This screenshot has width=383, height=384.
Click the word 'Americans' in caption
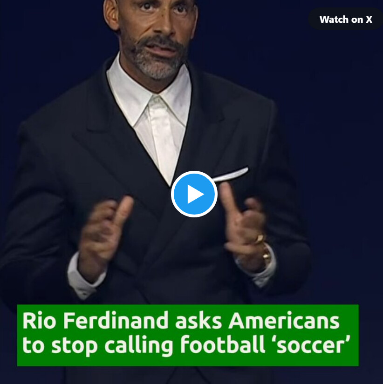(284, 320)
